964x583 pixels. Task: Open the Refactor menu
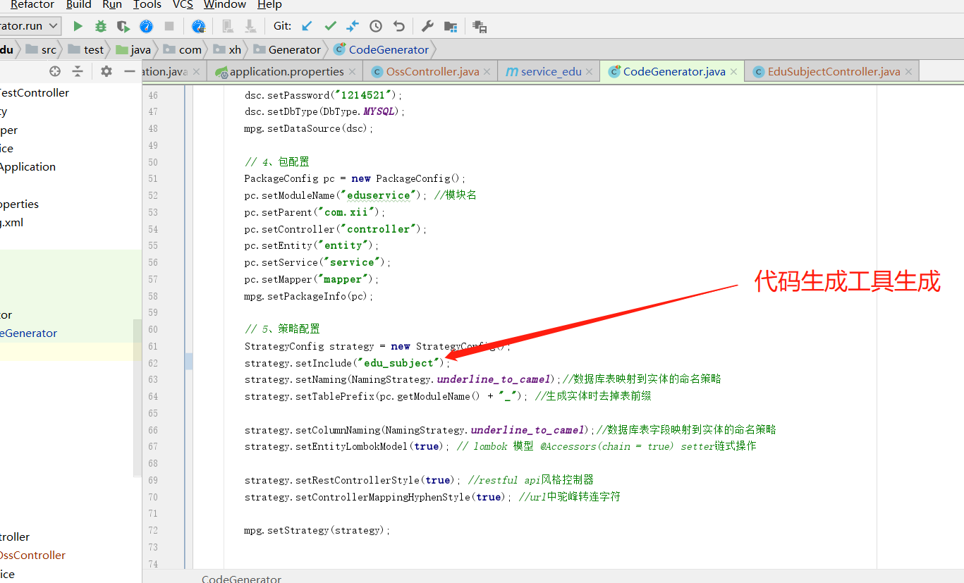(x=32, y=4)
